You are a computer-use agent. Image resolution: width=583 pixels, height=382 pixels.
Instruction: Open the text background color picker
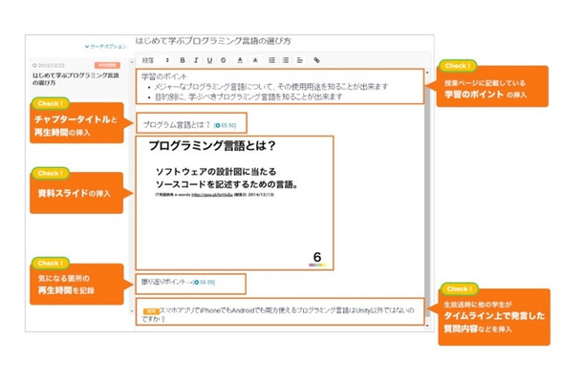[255, 60]
